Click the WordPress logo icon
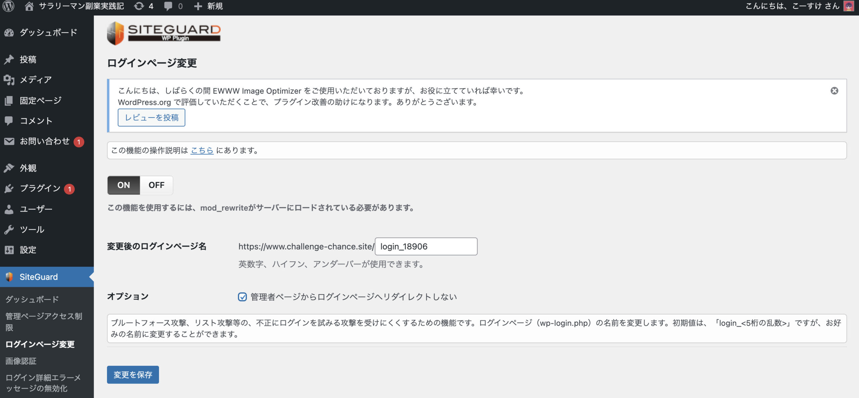Viewport: 859px width, 398px height. click(8, 6)
